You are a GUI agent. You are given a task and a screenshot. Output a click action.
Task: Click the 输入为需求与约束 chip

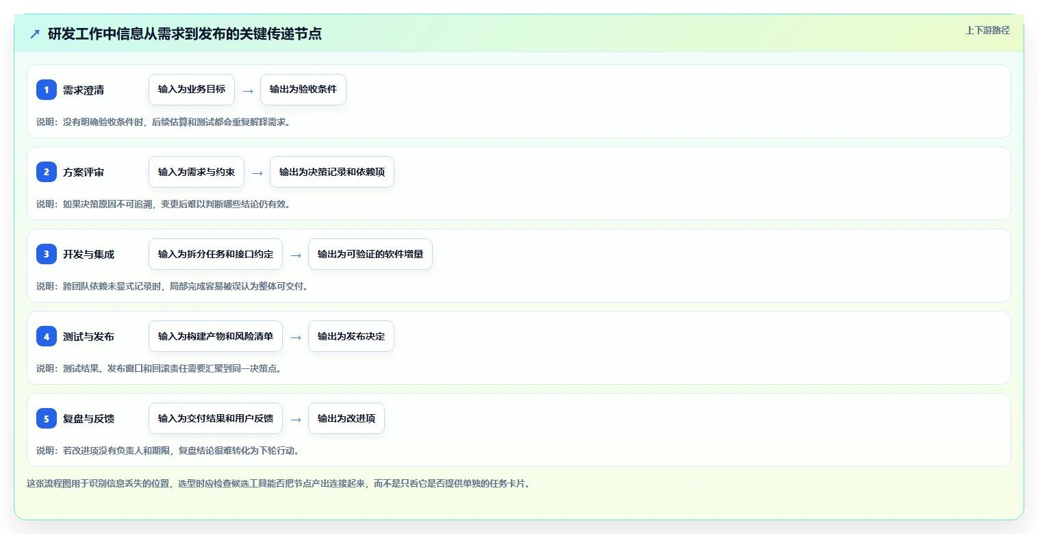coord(197,172)
